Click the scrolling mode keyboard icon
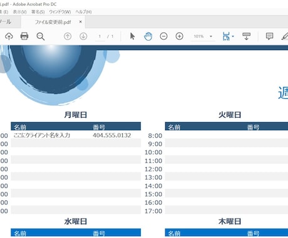The image size is (288, 238). coord(246,36)
